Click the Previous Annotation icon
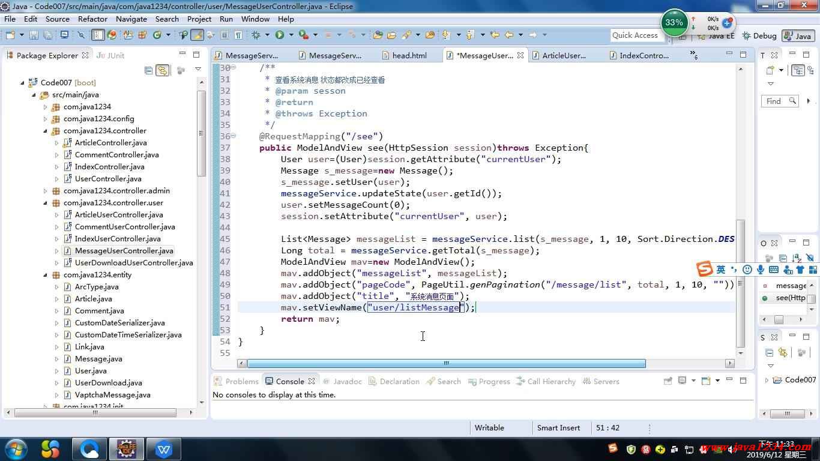The height and width of the screenshot is (461, 820). [x=469, y=35]
